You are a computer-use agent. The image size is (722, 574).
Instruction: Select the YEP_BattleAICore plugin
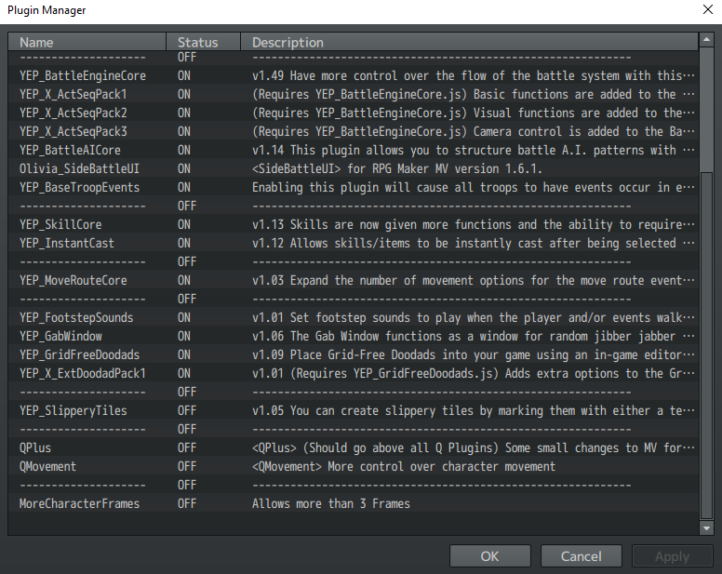(x=354, y=150)
